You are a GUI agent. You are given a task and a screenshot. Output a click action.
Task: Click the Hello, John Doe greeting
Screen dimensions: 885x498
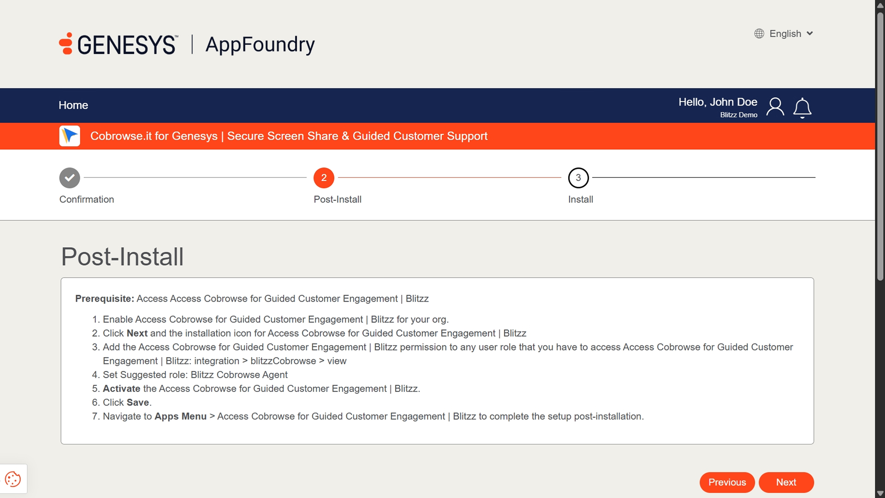point(717,102)
